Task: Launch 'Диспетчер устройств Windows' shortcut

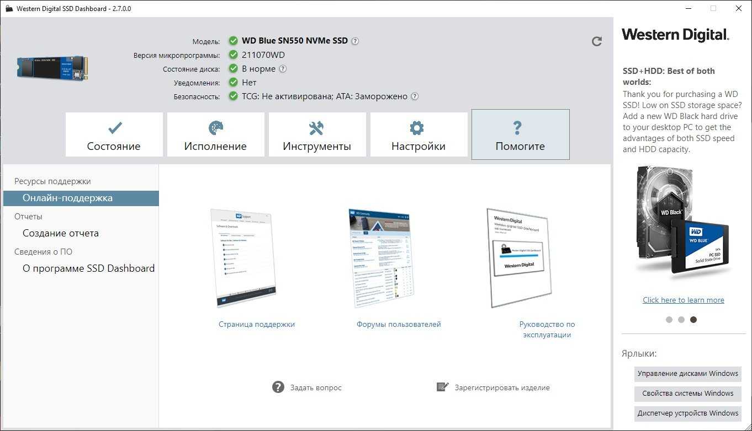Action: point(687,413)
